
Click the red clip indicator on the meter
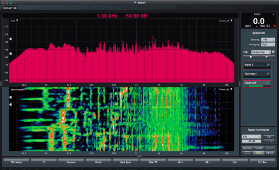[x=275, y=26]
